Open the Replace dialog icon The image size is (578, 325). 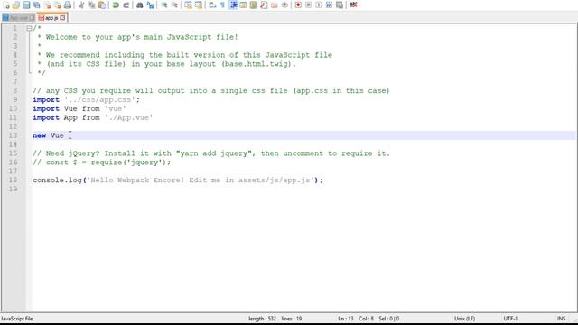(x=150, y=5)
